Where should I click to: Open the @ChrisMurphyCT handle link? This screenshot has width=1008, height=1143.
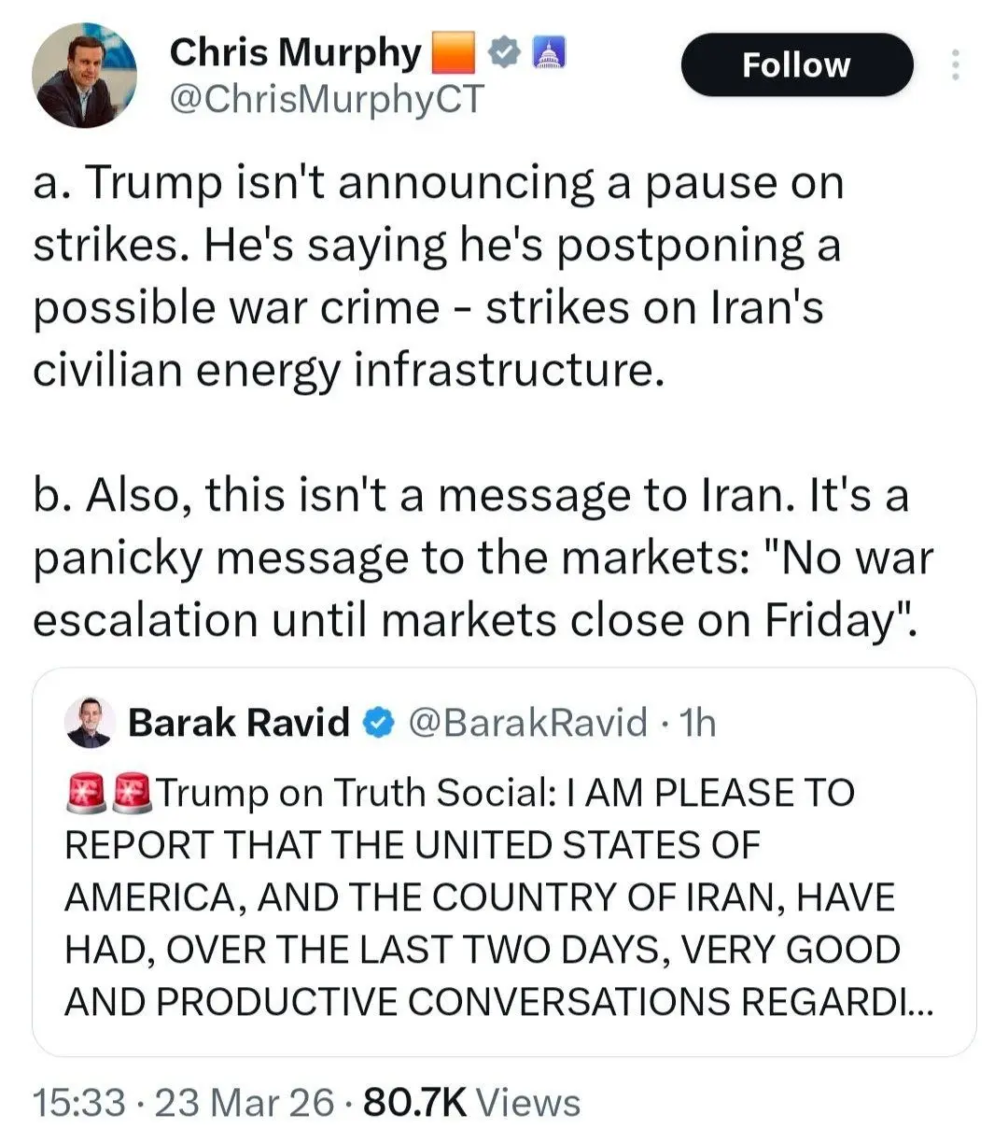pyautogui.click(x=327, y=99)
